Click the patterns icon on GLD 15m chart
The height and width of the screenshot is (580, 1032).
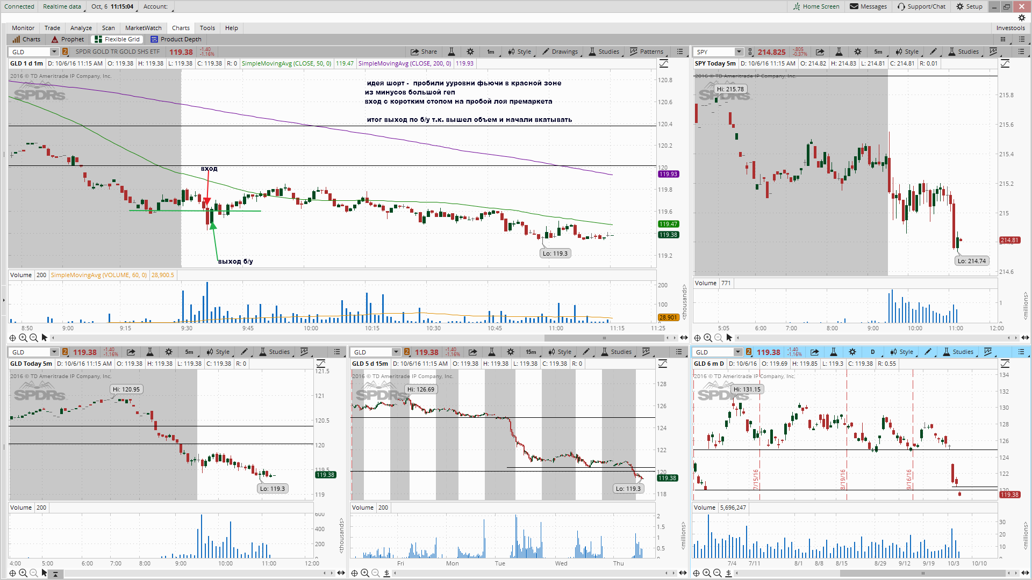pos(646,352)
